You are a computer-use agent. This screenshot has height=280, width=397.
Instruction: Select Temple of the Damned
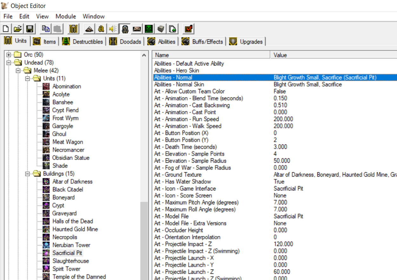click(79, 277)
